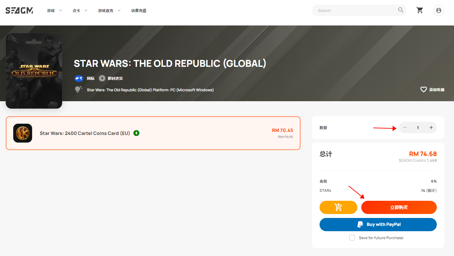Viewport: 454px width, 256px height.
Task: Click the 含税 tax label
Action: pos(323,181)
